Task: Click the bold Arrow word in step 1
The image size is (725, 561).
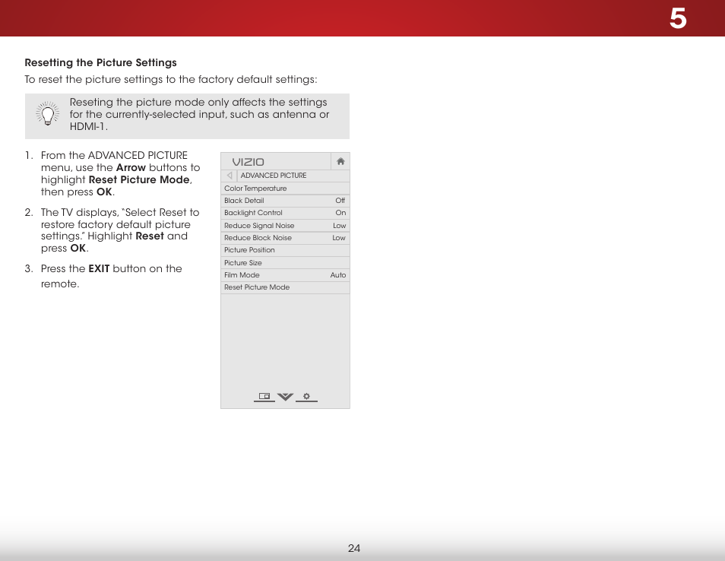Action: coord(131,167)
